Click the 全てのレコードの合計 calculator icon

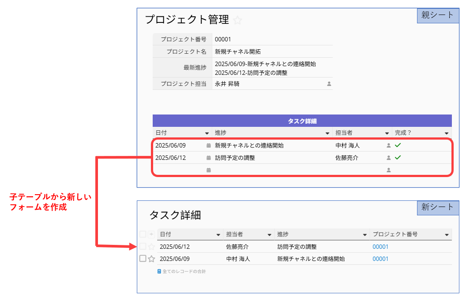point(159,272)
